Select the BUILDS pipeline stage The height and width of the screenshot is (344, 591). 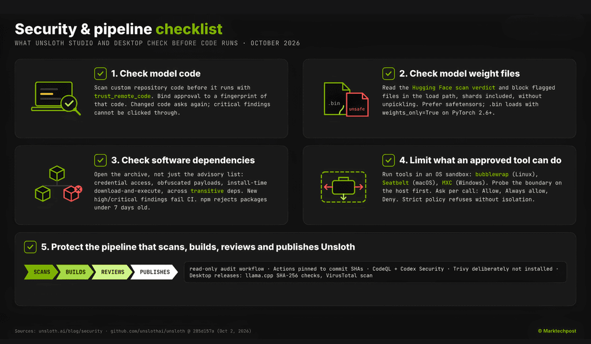pos(75,272)
